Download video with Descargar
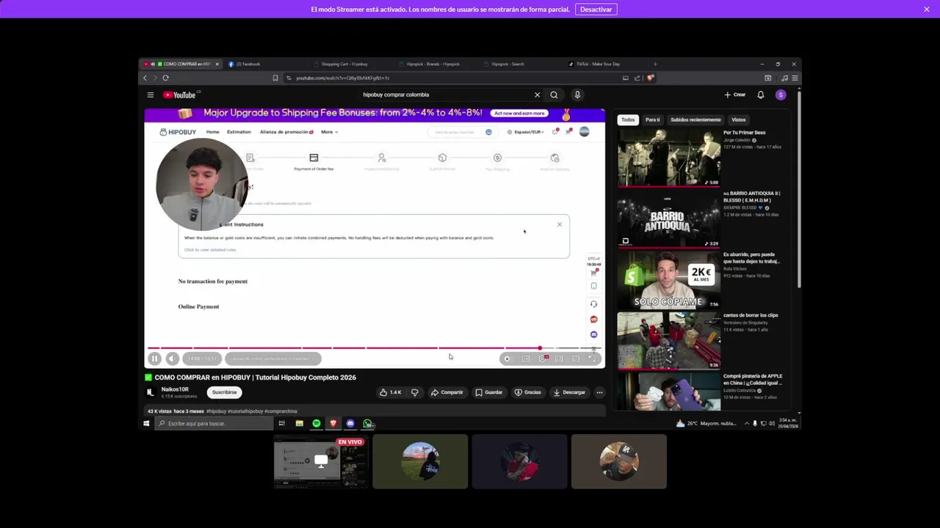The image size is (940, 528). click(569, 392)
